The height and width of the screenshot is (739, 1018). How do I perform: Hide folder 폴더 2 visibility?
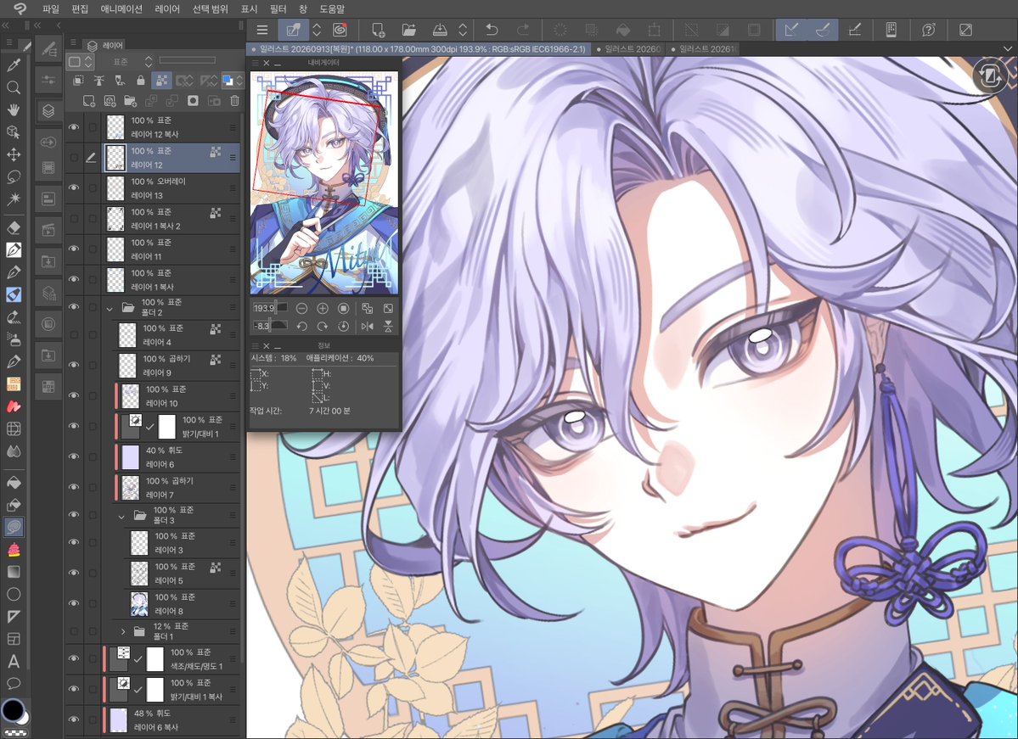point(74,307)
